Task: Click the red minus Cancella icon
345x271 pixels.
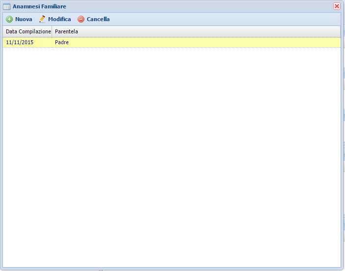Action: point(81,19)
